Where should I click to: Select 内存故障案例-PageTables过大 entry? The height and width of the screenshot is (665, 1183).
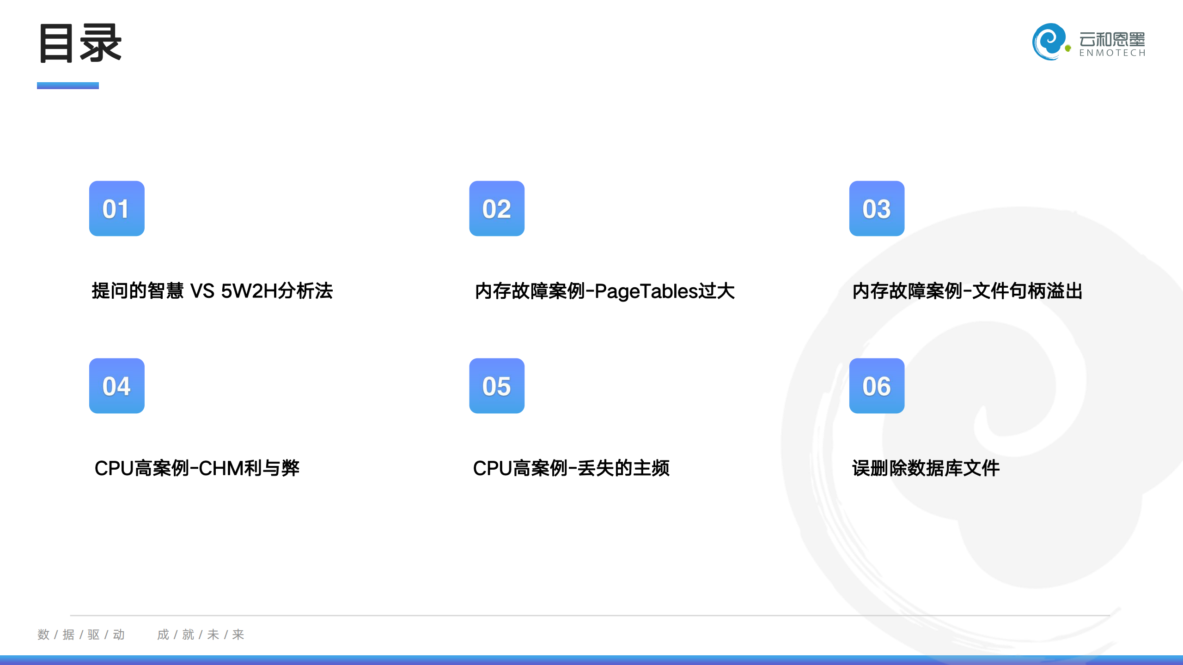604,291
